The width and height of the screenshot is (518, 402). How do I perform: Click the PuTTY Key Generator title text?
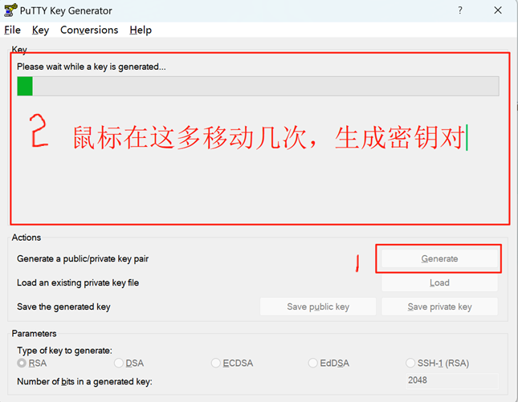[72, 10]
